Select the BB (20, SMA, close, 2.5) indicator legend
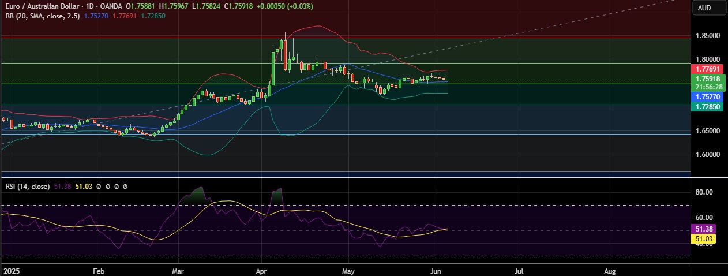This screenshot has height=276, width=728. click(x=42, y=16)
